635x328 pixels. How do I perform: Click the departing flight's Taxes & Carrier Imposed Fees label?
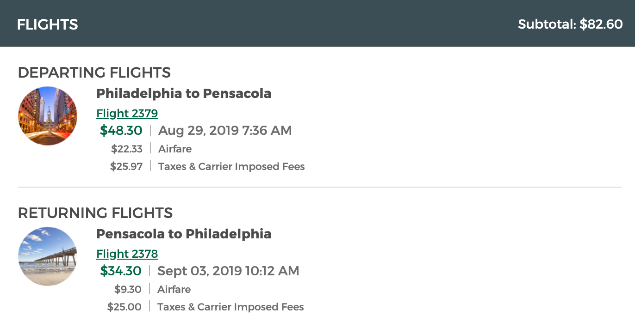(x=231, y=166)
